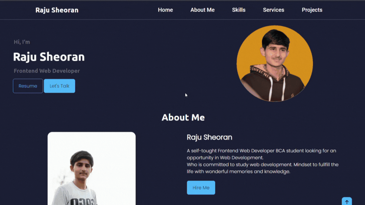The height and width of the screenshot is (205, 365).
Task: Select the Frontend Web Developer subtitle
Action: (47, 71)
